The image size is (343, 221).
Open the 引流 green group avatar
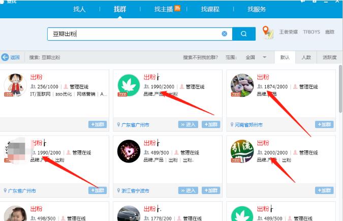[242, 151]
